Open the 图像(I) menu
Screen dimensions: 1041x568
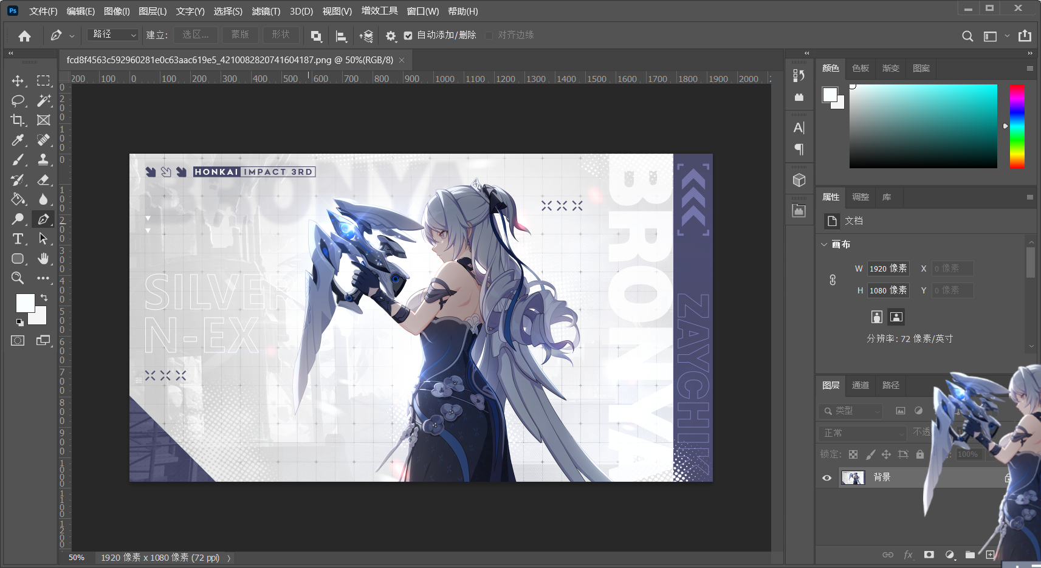117,11
